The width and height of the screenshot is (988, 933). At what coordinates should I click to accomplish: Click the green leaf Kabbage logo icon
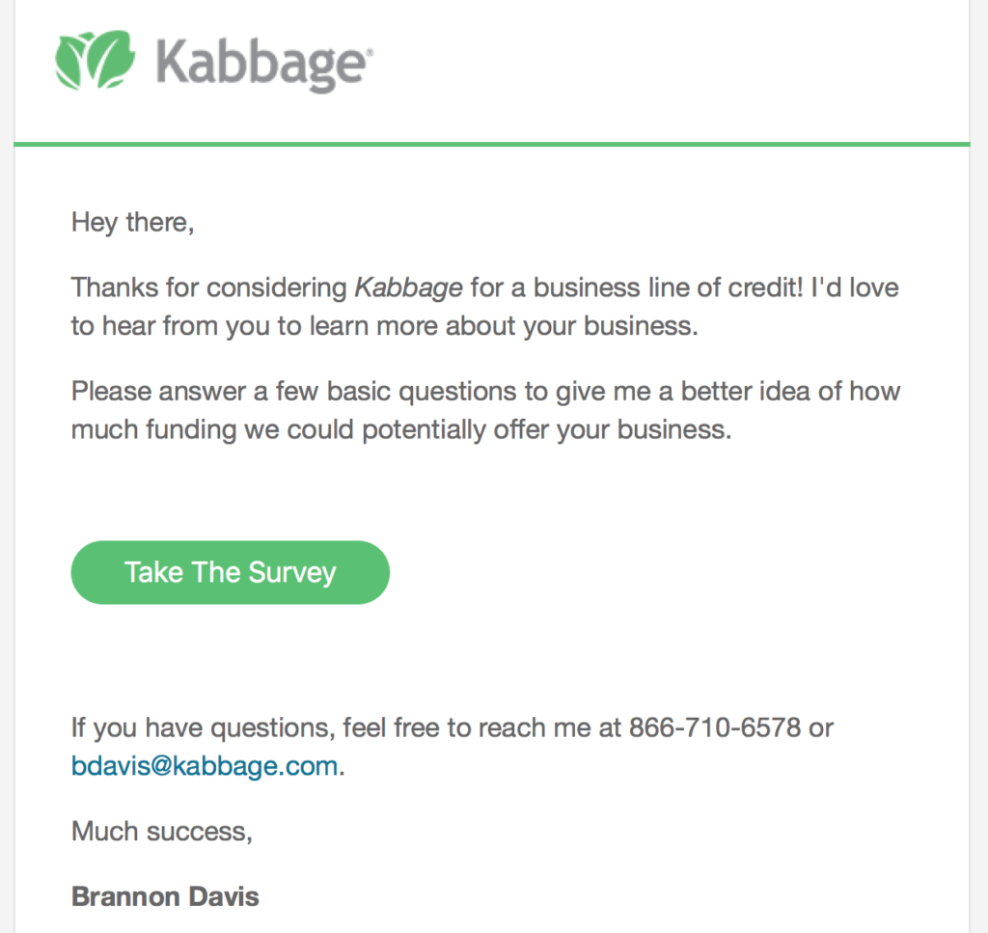(x=95, y=60)
